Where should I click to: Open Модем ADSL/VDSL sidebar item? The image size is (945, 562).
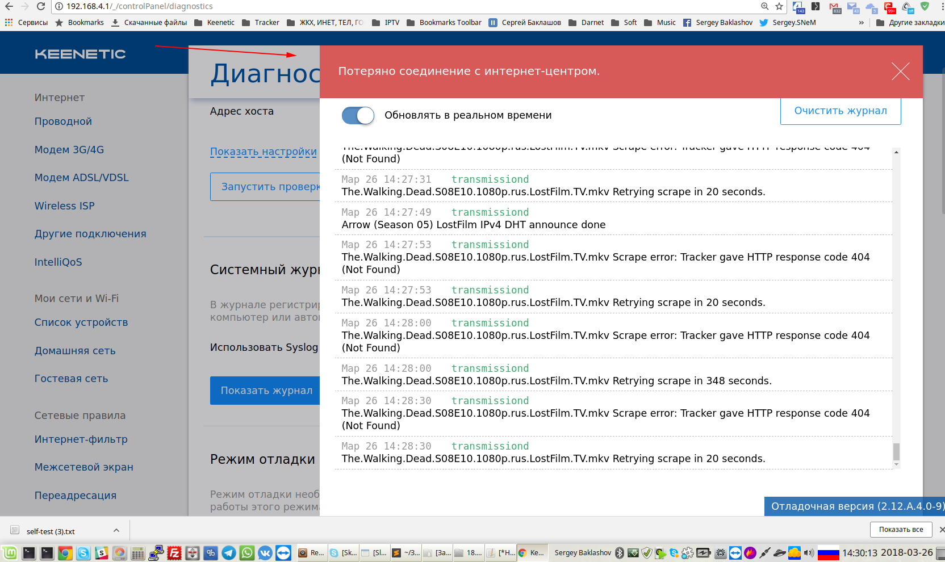click(82, 178)
